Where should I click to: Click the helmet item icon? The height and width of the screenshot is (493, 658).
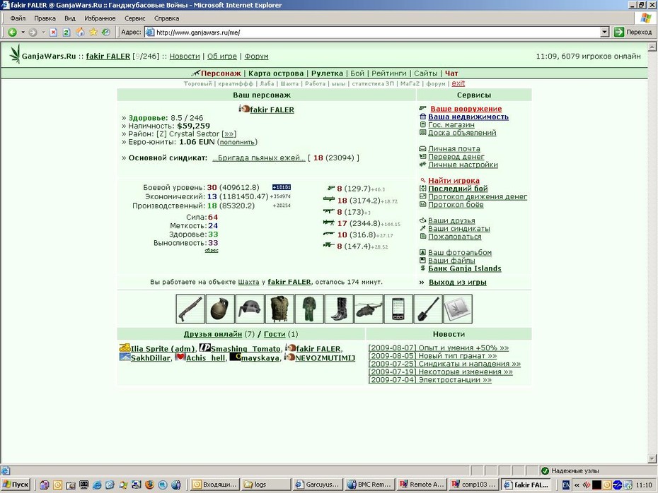click(250, 309)
